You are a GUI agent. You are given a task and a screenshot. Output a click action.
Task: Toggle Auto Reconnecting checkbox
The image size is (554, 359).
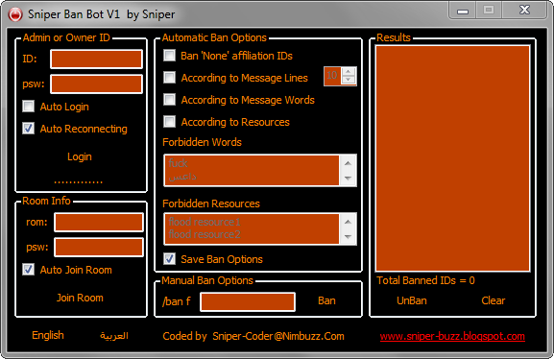[28, 129]
